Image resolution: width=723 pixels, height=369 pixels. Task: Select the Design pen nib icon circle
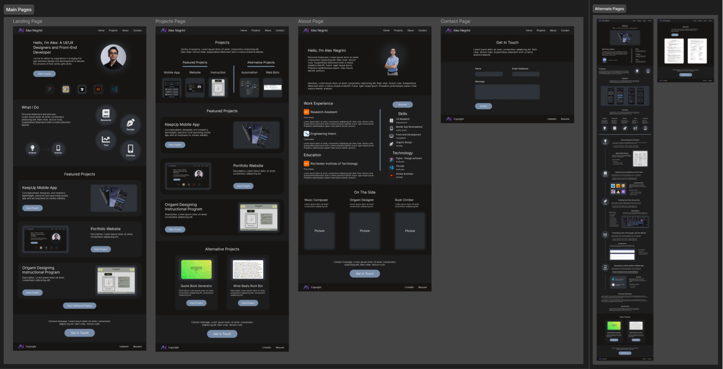(x=130, y=124)
